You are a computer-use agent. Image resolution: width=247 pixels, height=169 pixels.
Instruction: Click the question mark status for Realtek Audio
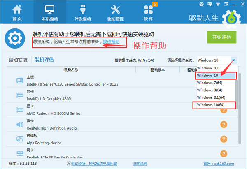(224, 125)
